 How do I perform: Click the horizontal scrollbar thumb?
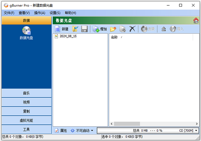(x=127, y=124)
